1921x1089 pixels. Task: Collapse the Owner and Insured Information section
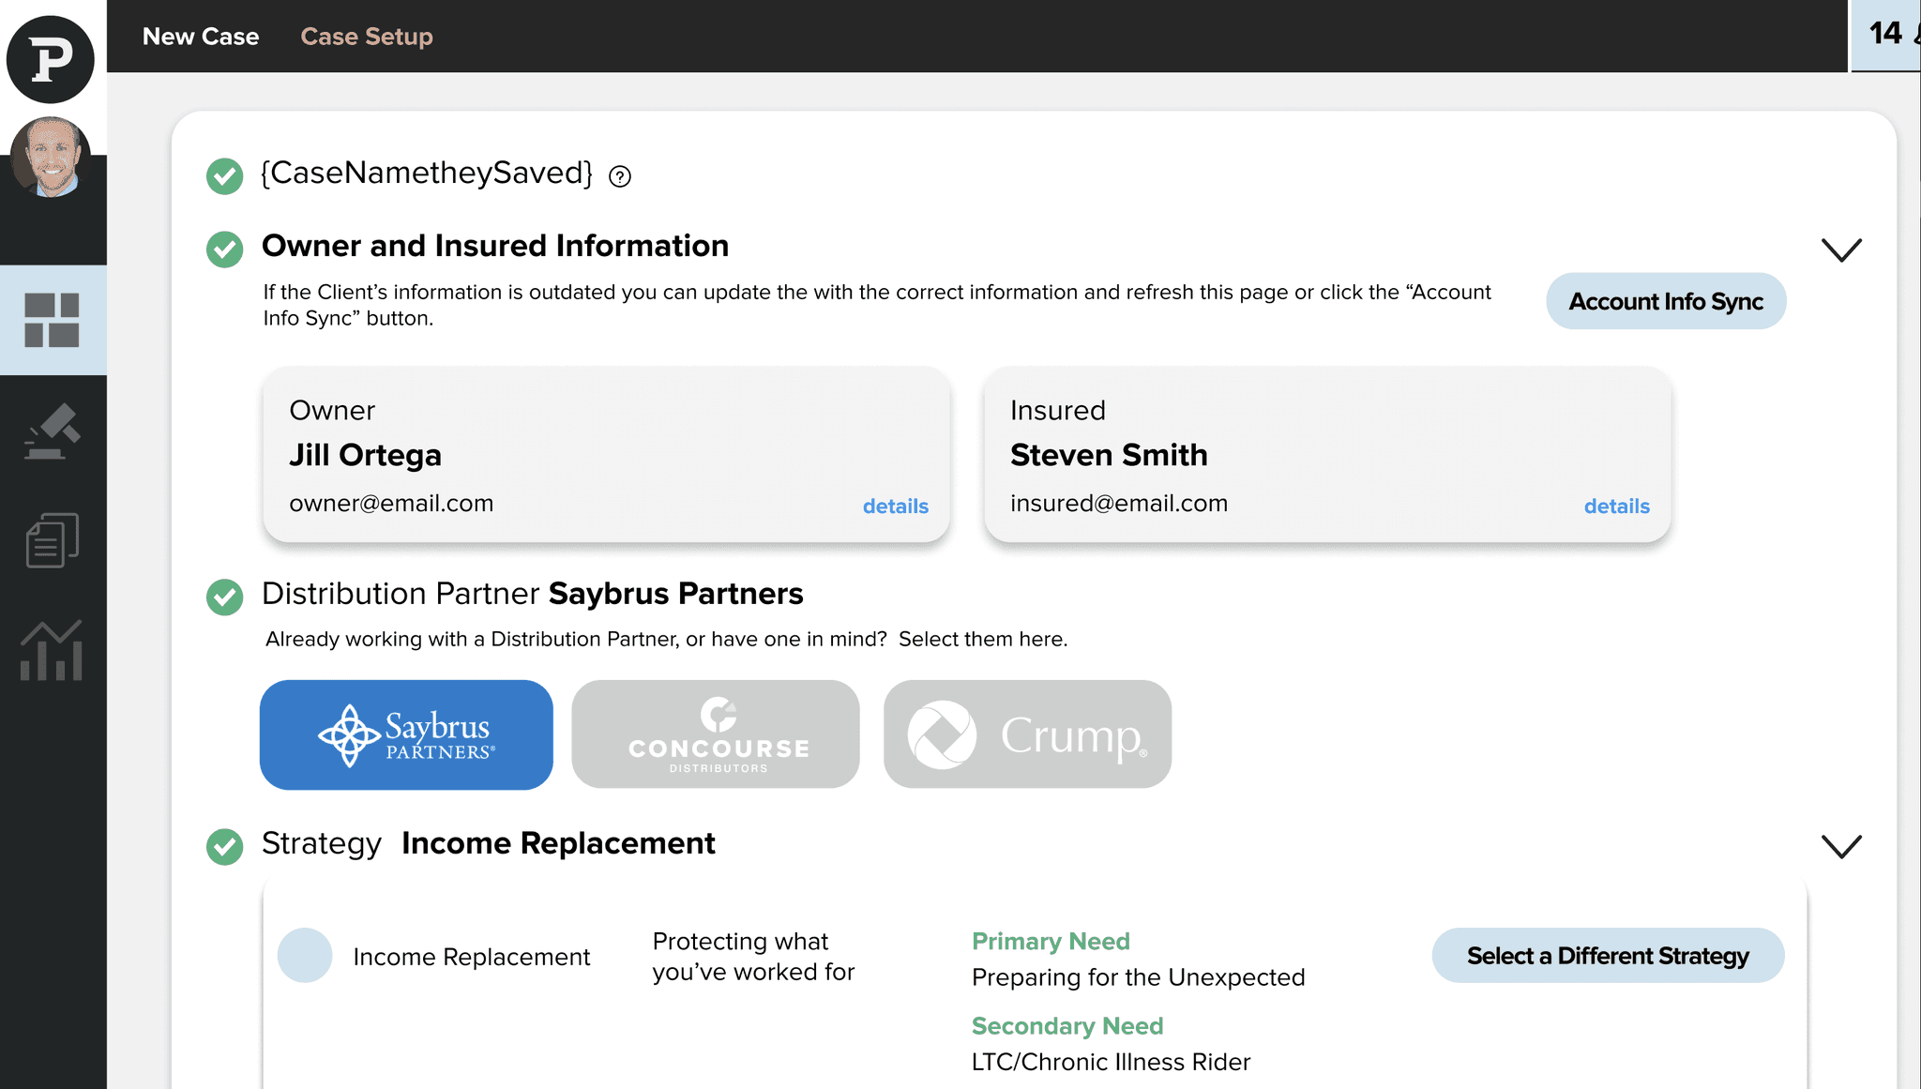coord(1840,250)
